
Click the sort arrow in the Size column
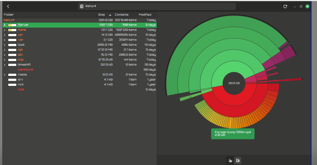[x=110, y=15]
